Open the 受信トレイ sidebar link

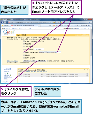click(6, 72)
